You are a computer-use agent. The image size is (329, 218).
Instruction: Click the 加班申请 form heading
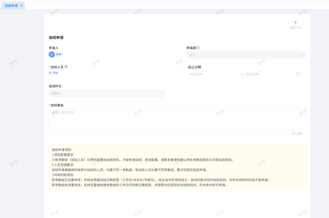point(56,38)
